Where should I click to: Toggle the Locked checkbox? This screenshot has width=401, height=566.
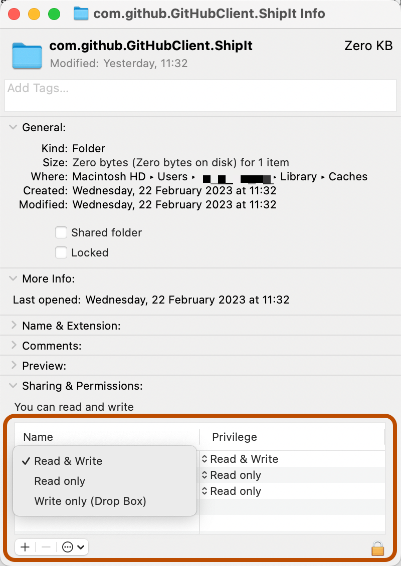coord(61,252)
